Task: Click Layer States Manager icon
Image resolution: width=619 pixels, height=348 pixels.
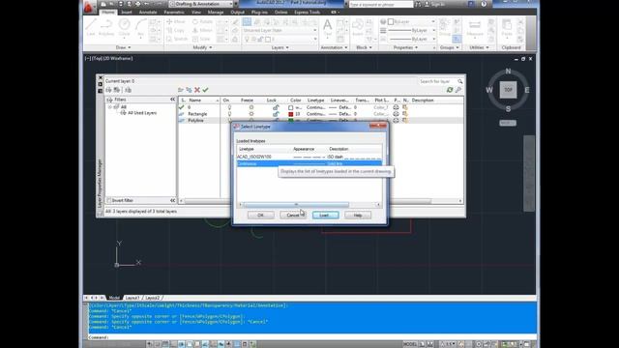Action: click(x=129, y=90)
